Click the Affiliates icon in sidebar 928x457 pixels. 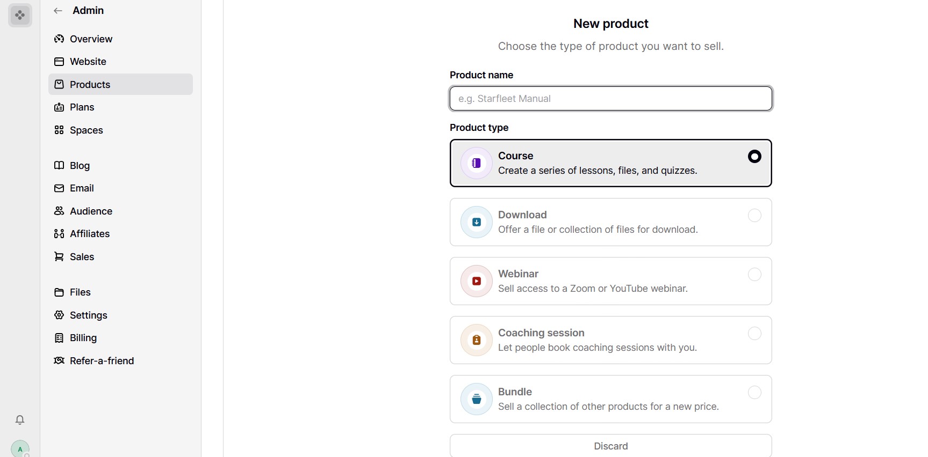[x=59, y=234]
